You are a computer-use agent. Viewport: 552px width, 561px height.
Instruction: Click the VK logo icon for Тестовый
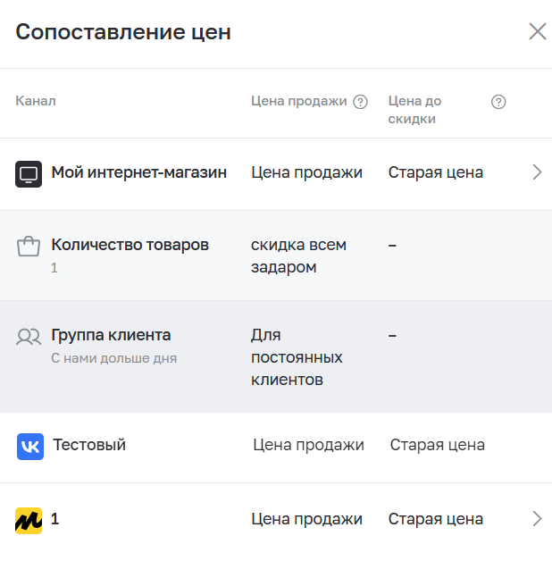coord(30,447)
